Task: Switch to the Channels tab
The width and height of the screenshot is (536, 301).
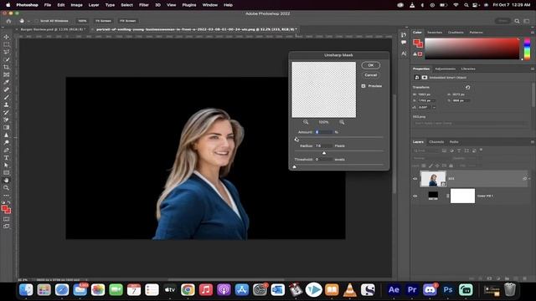Action: 436,141
